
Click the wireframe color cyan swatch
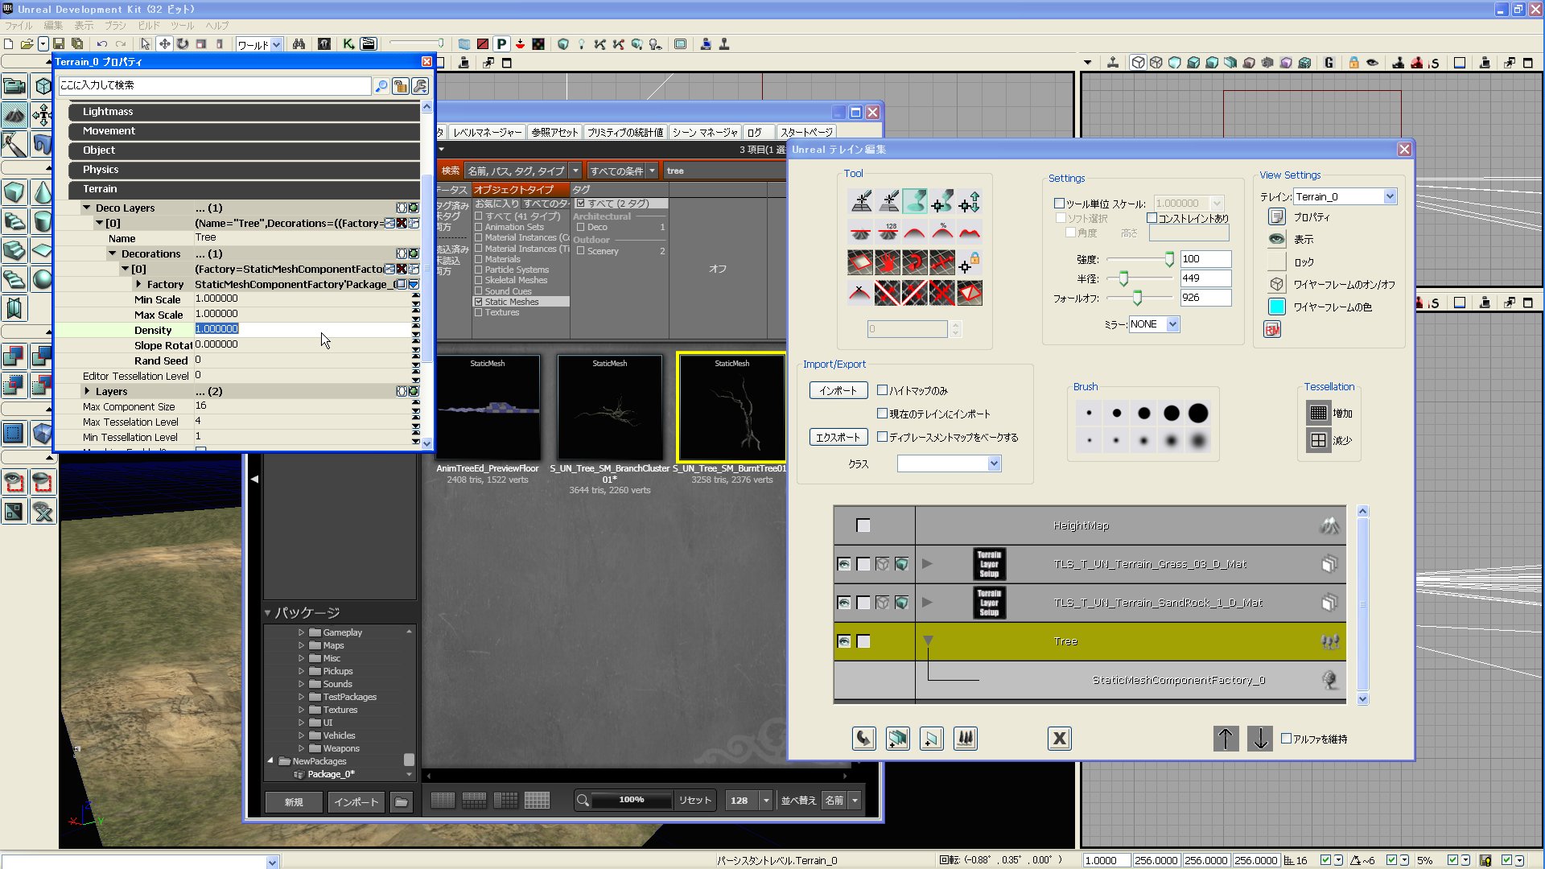point(1276,307)
